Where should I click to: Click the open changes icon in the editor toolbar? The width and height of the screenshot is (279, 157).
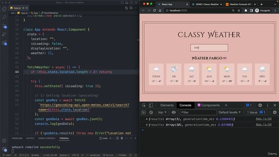point(126,8)
